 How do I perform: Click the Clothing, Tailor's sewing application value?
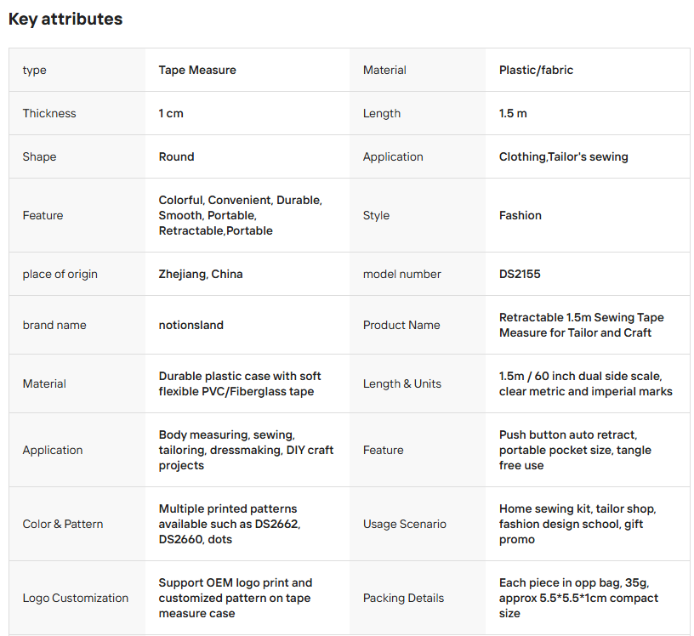(x=563, y=156)
